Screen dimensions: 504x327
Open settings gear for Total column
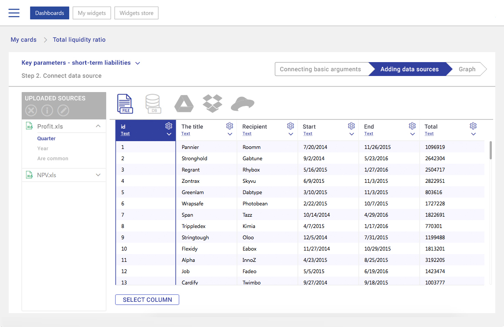[x=473, y=126]
